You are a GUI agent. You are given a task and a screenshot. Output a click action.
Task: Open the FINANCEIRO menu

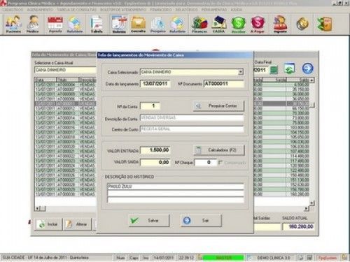tap(161, 10)
